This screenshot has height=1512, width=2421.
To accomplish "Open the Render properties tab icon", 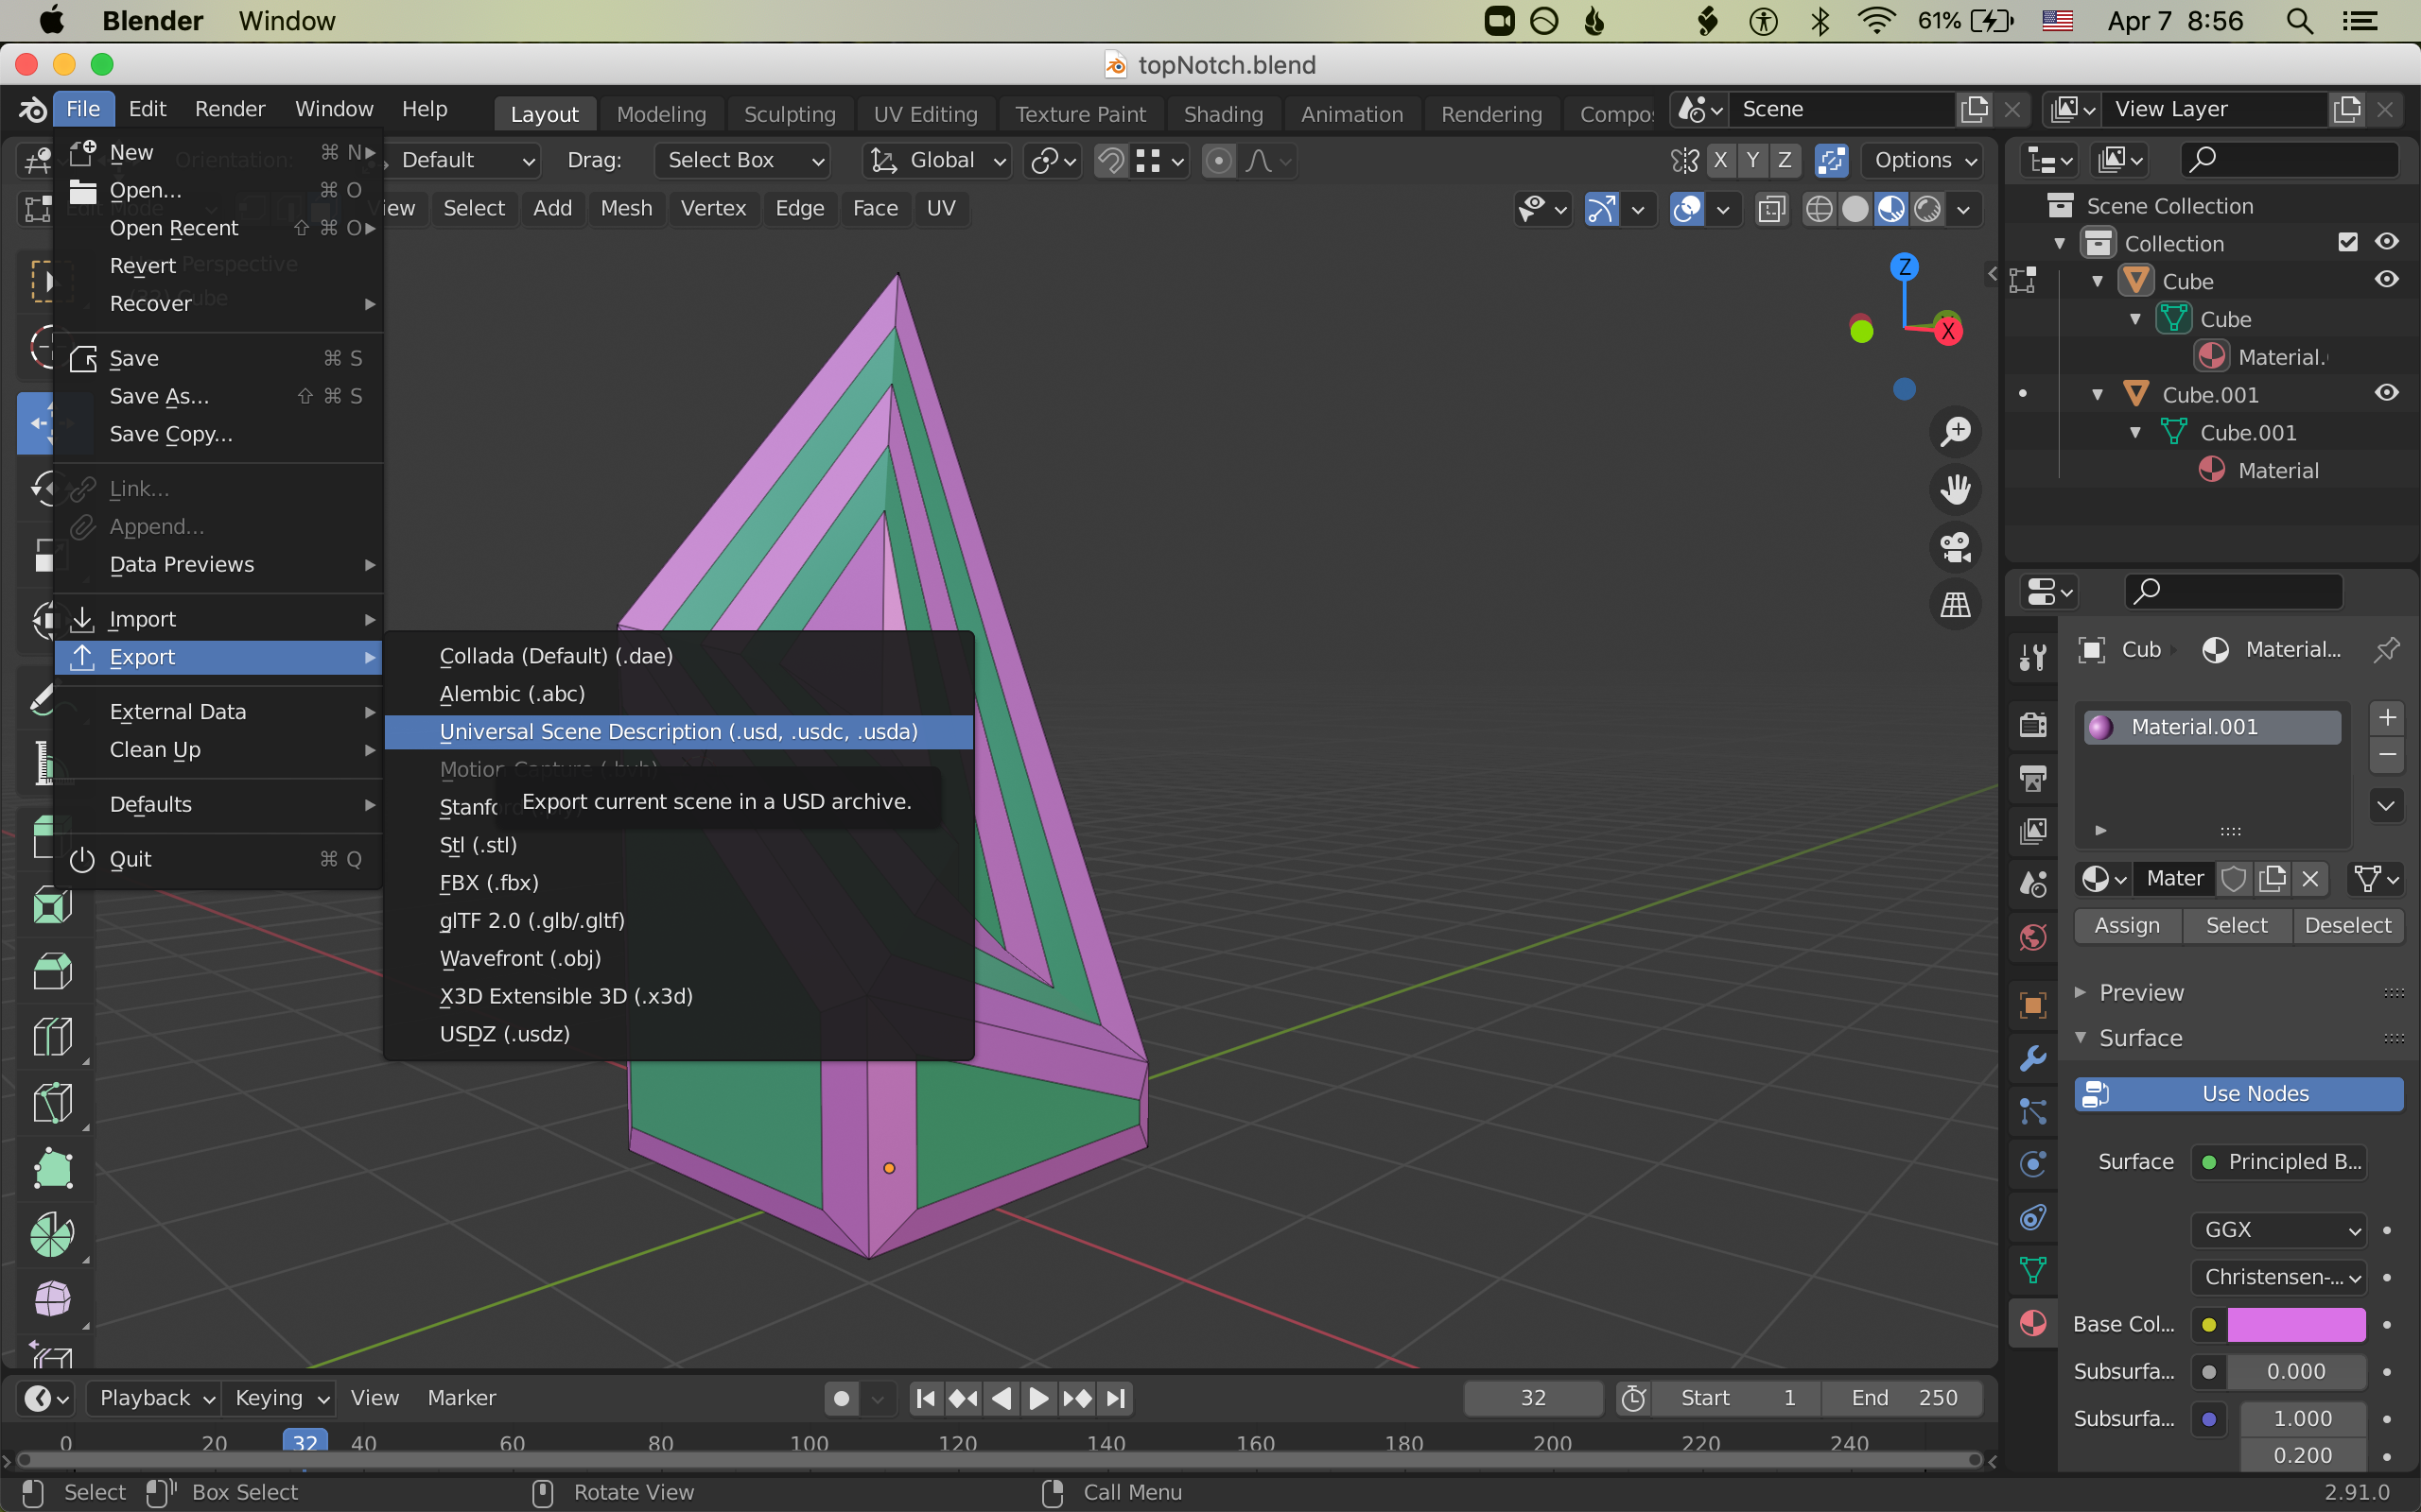I will (2033, 724).
